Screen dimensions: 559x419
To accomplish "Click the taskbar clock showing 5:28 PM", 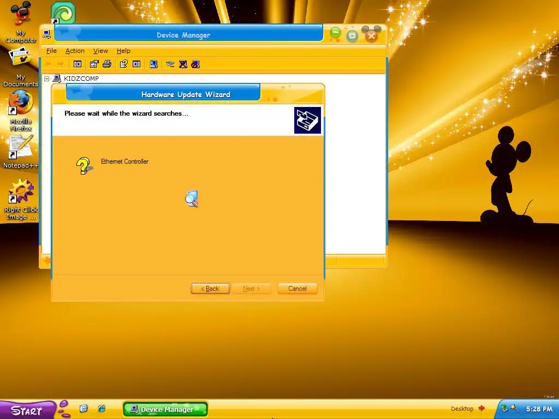I will click(539, 409).
